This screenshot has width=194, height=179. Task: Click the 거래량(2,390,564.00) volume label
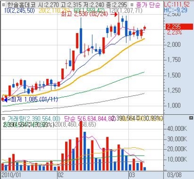34,119
